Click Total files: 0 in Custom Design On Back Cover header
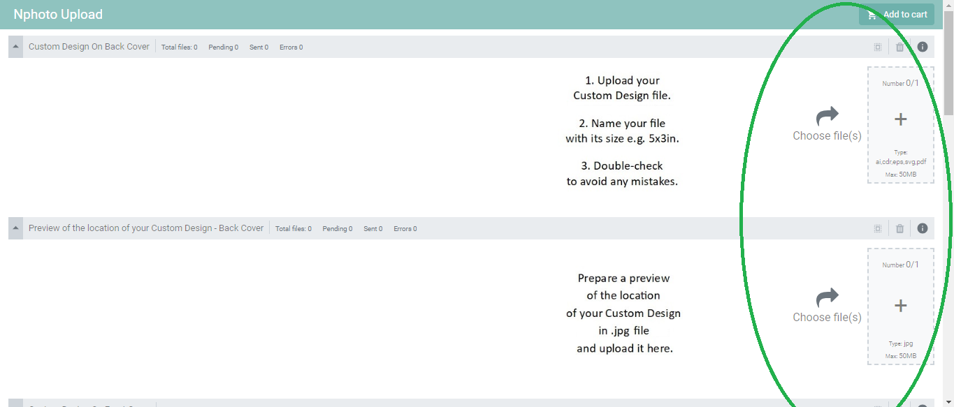 pos(179,47)
